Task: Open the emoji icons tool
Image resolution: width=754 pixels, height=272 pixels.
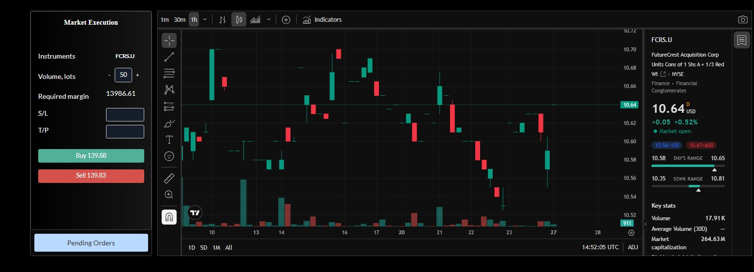Action: [169, 156]
